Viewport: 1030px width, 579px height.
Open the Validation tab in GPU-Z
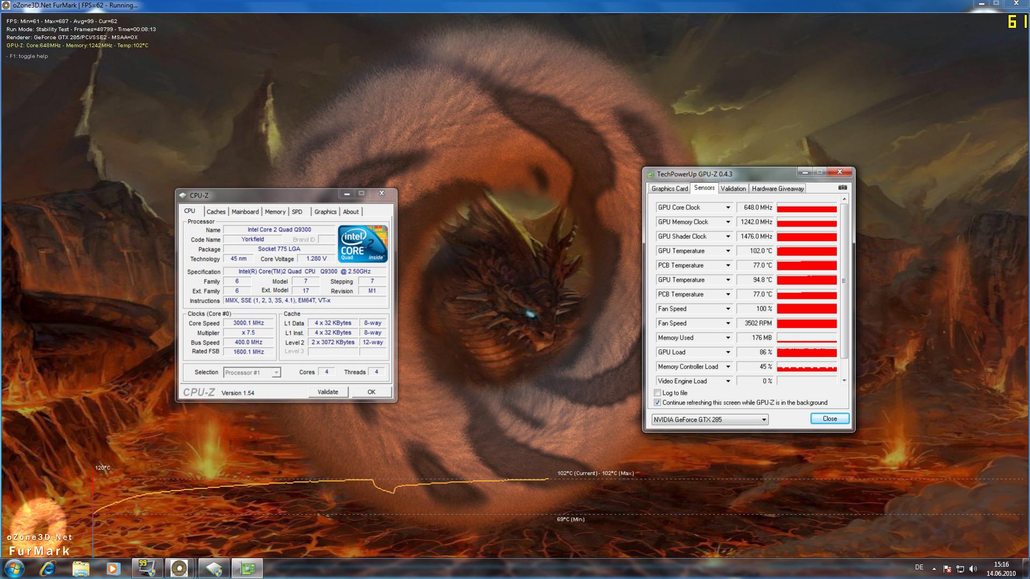tap(733, 188)
